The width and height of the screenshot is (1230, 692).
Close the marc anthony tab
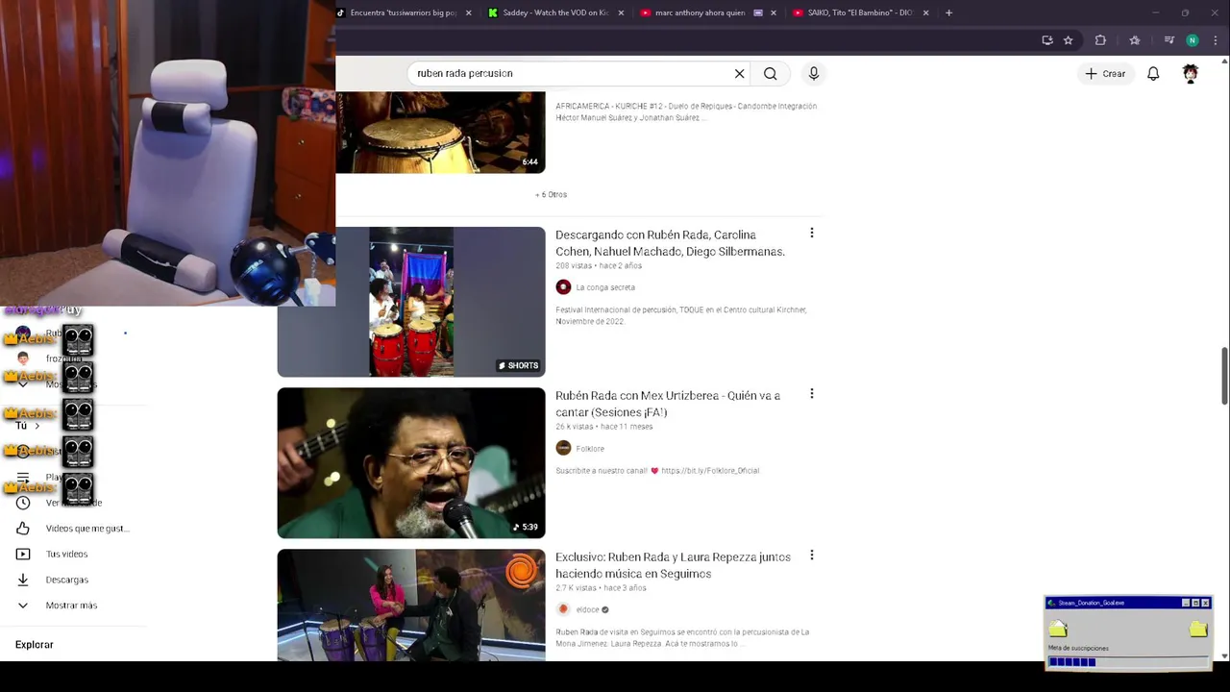tap(773, 12)
